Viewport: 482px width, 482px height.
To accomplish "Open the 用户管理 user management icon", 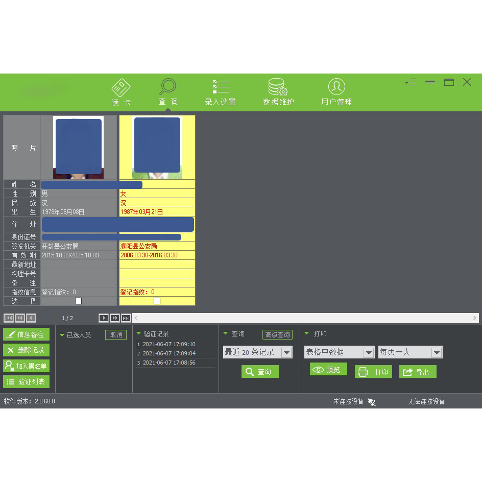I will [336, 88].
